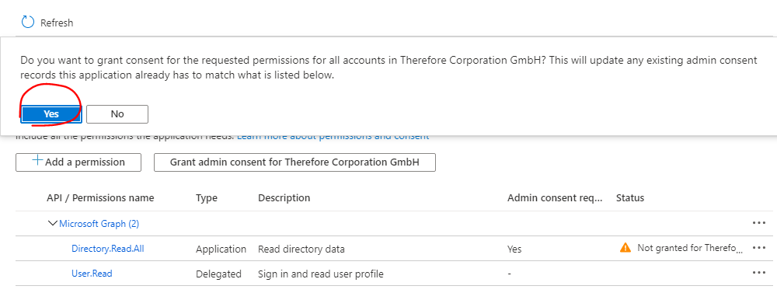Click the plus icon on Add a permission

tap(37, 161)
